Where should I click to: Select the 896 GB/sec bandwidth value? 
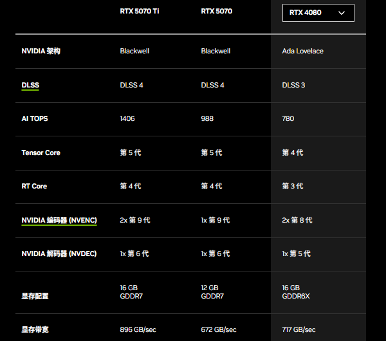[x=138, y=329]
